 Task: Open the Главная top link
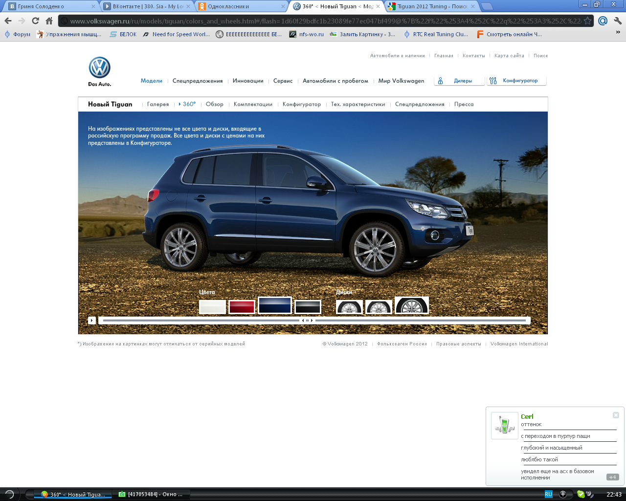coord(444,56)
